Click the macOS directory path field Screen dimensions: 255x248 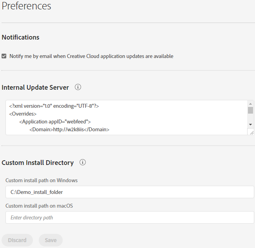(x=130, y=217)
